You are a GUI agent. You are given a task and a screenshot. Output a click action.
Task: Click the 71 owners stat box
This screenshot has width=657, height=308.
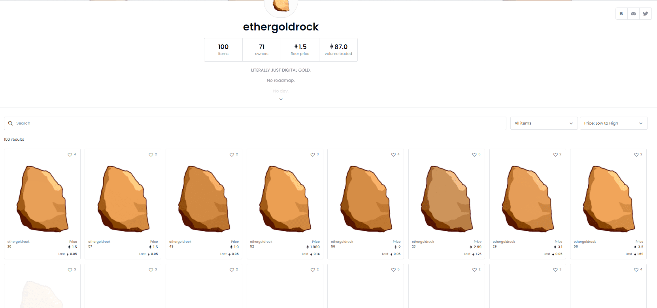[262, 50]
